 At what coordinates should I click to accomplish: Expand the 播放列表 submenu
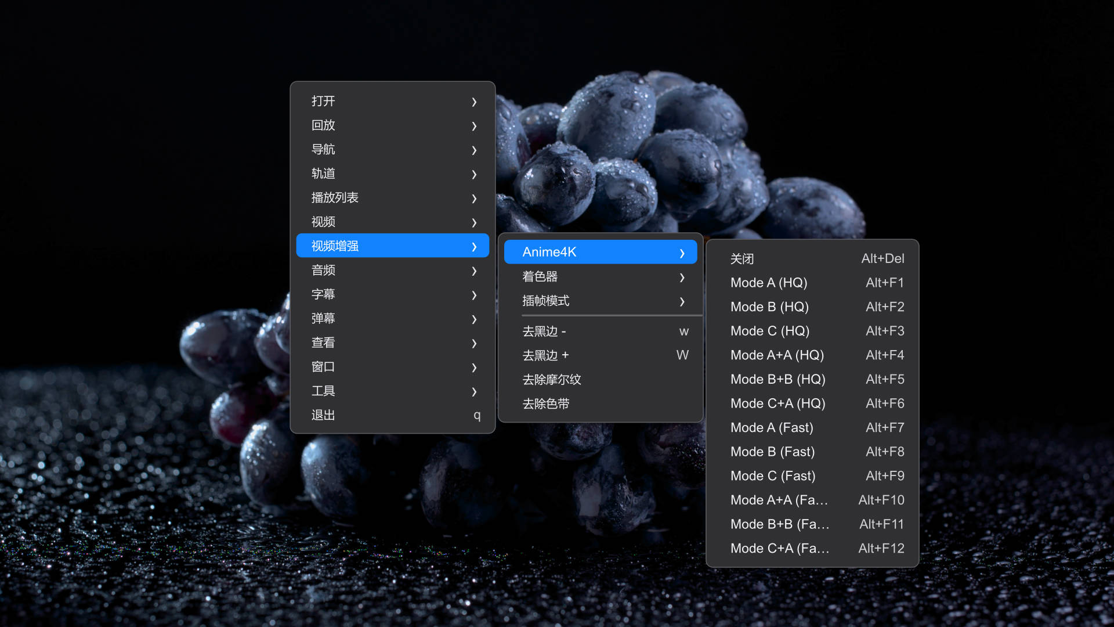(393, 198)
